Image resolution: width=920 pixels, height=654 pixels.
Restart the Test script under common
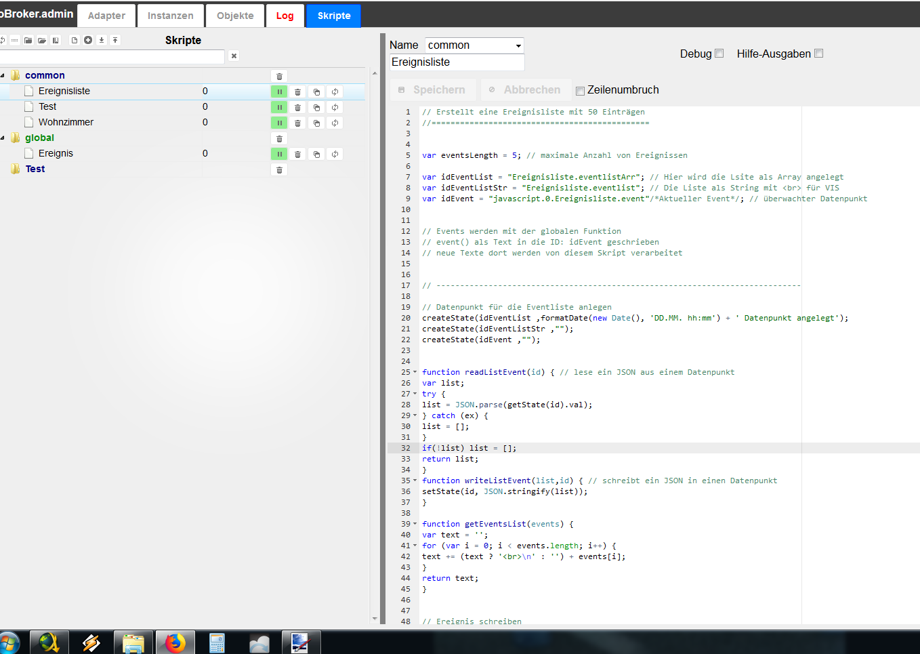click(x=335, y=107)
